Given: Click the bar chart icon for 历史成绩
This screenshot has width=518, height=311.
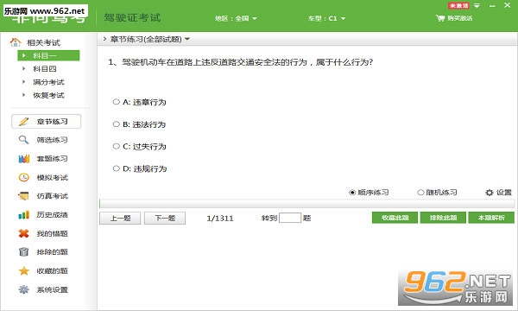Looking at the screenshot, I should 24,215.
